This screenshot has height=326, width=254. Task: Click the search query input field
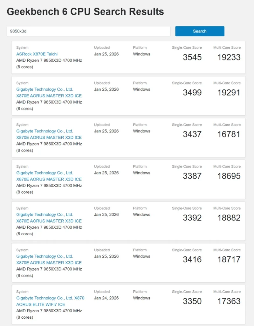[88, 31]
